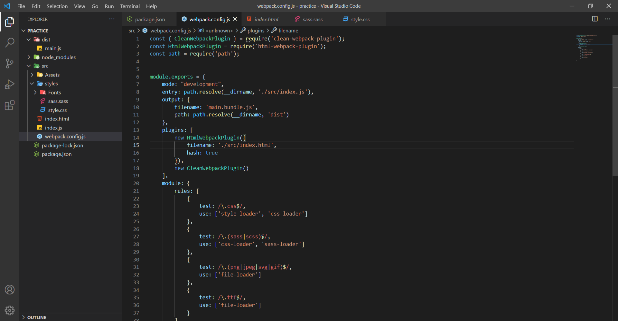The width and height of the screenshot is (618, 321).
Task: Open the View menu
Action: (x=80, y=6)
